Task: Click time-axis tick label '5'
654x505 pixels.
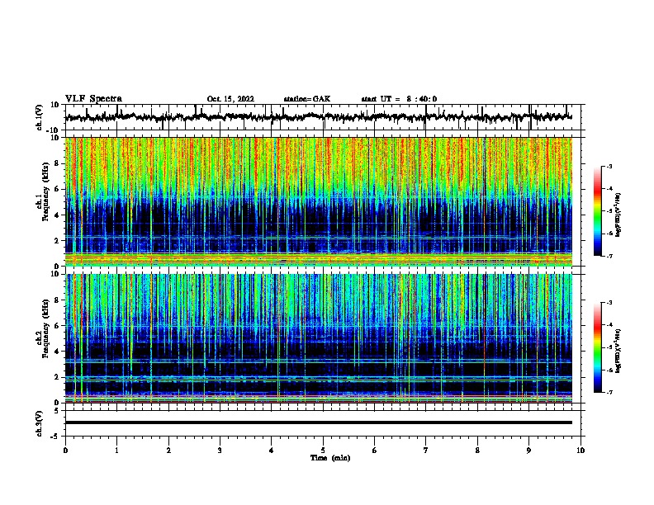Action: coord(323,451)
